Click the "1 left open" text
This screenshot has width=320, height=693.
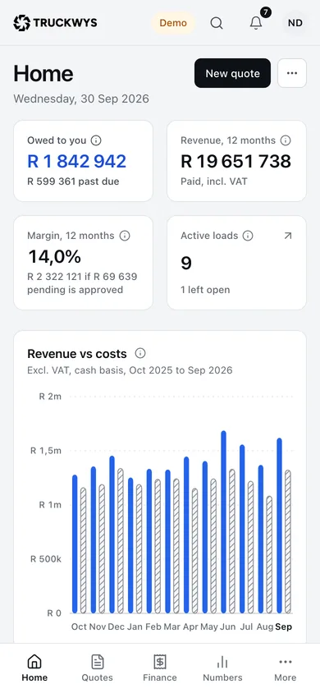pos(205,290)
